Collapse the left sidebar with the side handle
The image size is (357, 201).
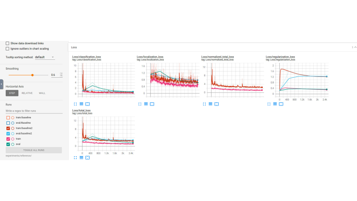click(x=1, y=84)
